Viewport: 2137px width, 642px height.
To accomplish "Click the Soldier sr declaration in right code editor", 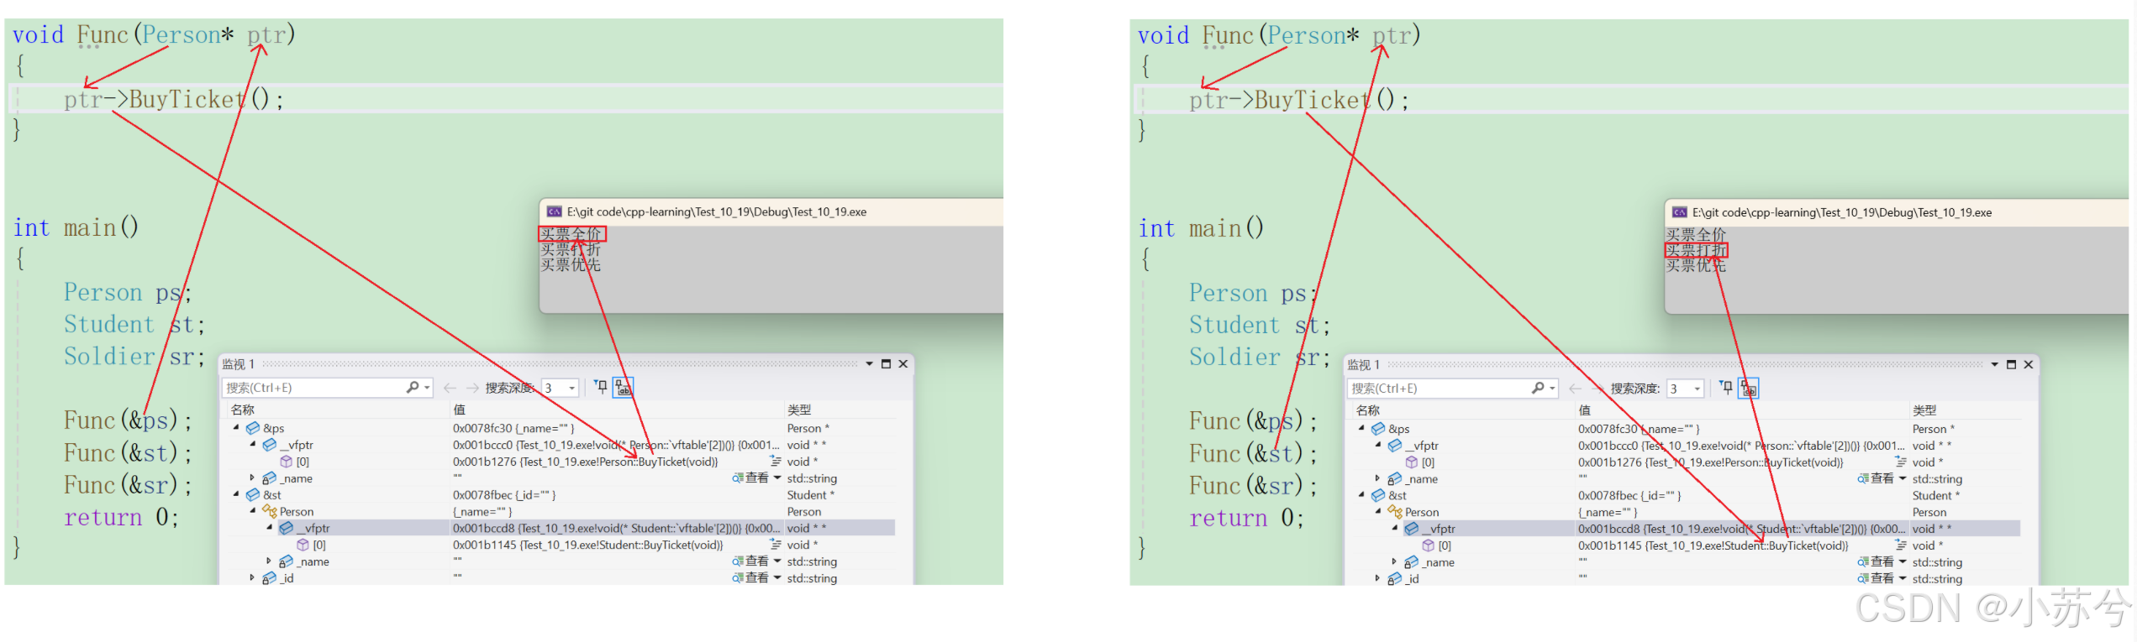I will [x=1260, y=357].
